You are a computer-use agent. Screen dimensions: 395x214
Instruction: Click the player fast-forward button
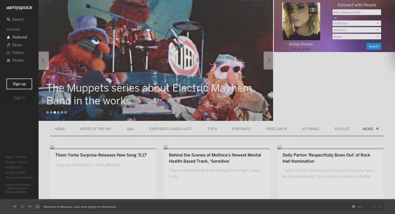coord(30,207)
